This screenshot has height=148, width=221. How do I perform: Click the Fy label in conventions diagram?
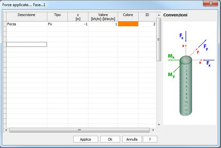[206, 47]
